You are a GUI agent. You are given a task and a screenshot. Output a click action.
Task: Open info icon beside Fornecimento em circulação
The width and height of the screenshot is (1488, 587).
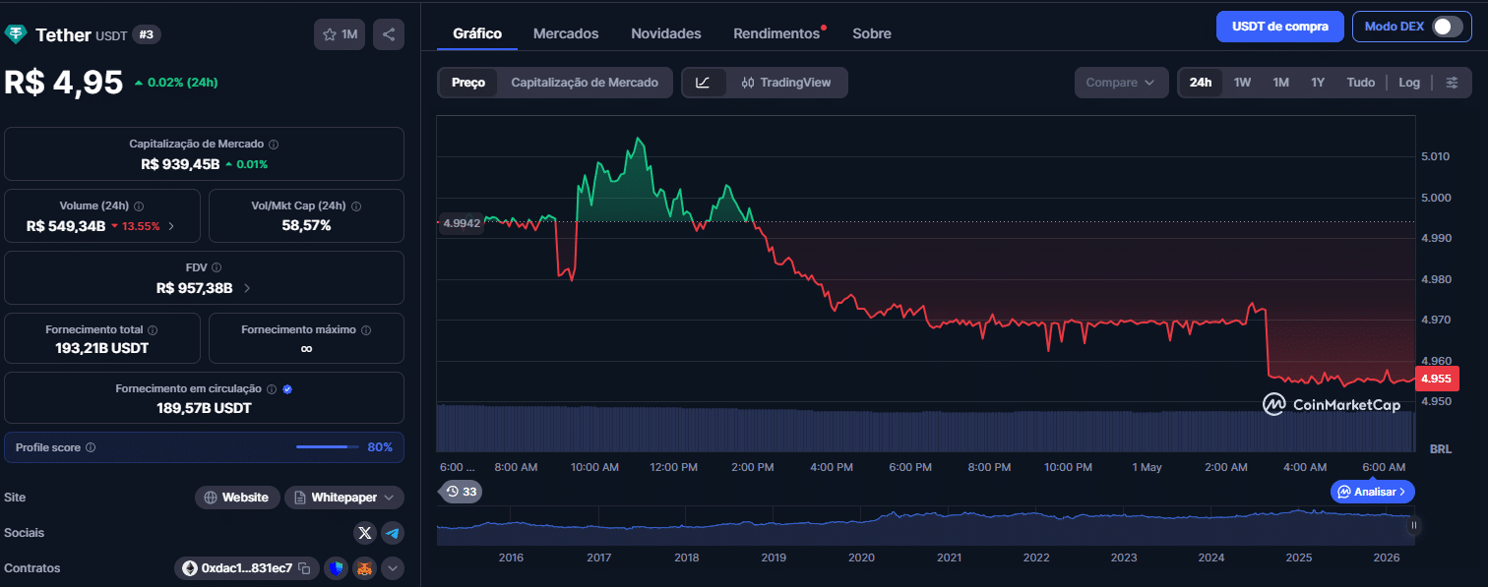click(x=272, y=389)
